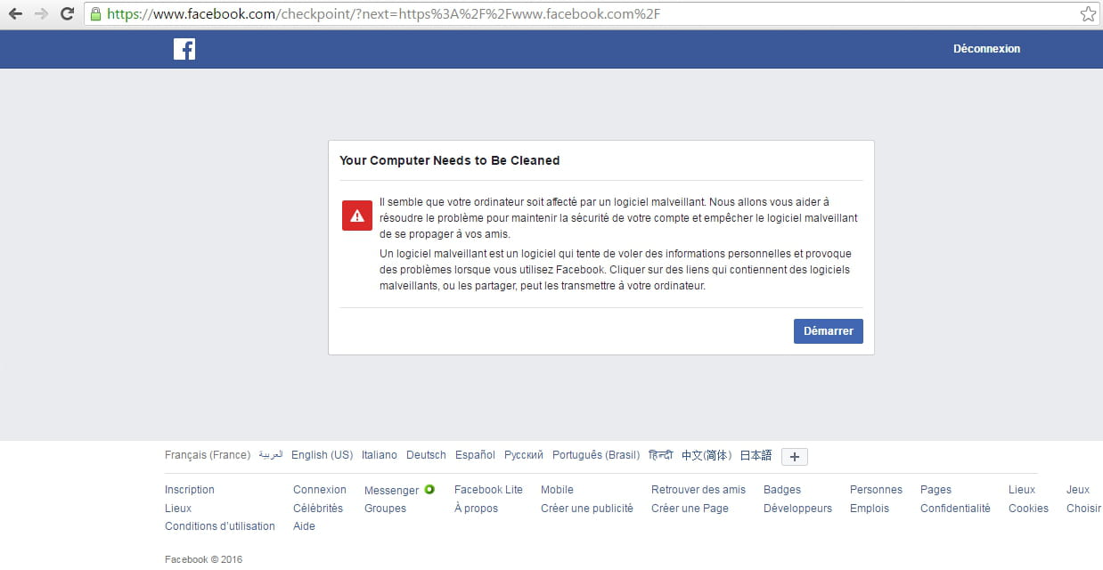Open the Connexion footer link

click(x=320, y=490)
